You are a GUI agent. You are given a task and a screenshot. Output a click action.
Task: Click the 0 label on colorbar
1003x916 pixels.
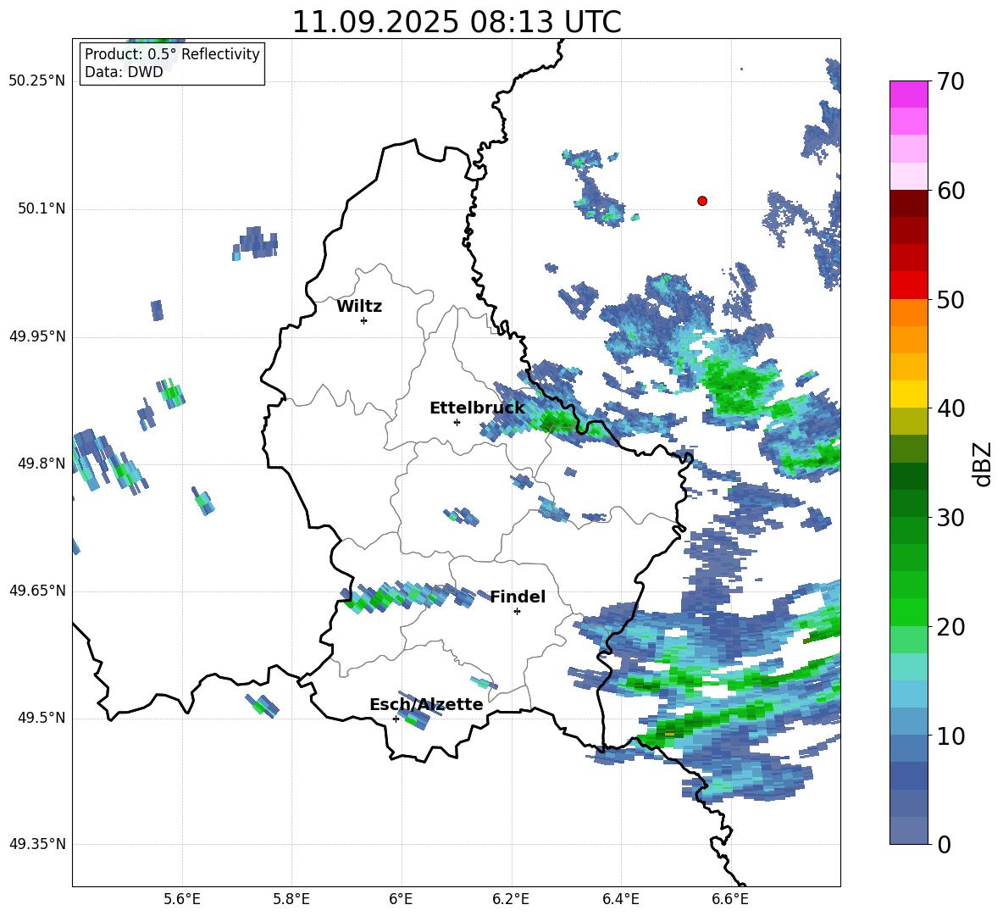click(945, 844)
